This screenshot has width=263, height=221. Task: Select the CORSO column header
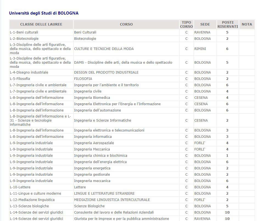coord(126,24)
